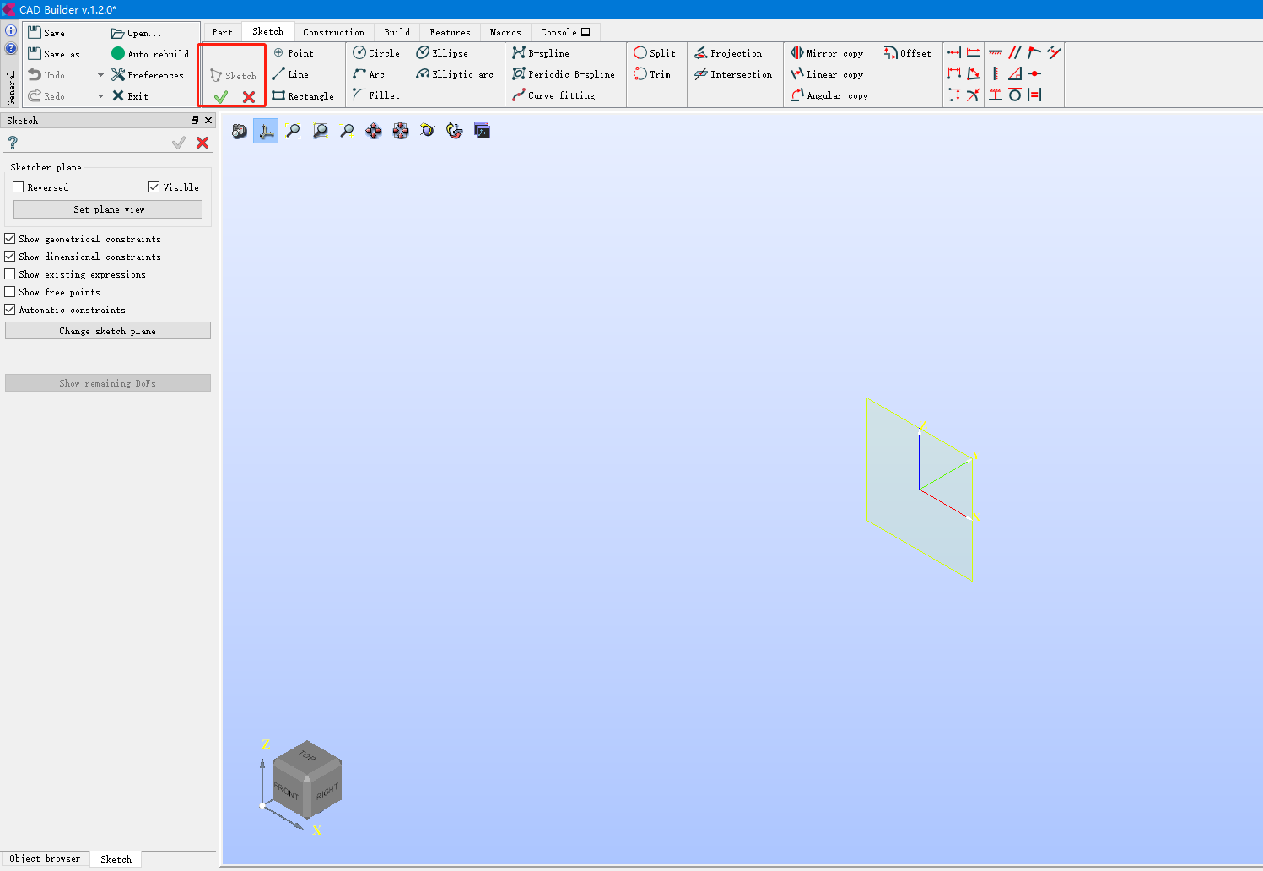Select the Elliptic arc tool
This screenshot has width=1263, height=871.
pos(455,74)
